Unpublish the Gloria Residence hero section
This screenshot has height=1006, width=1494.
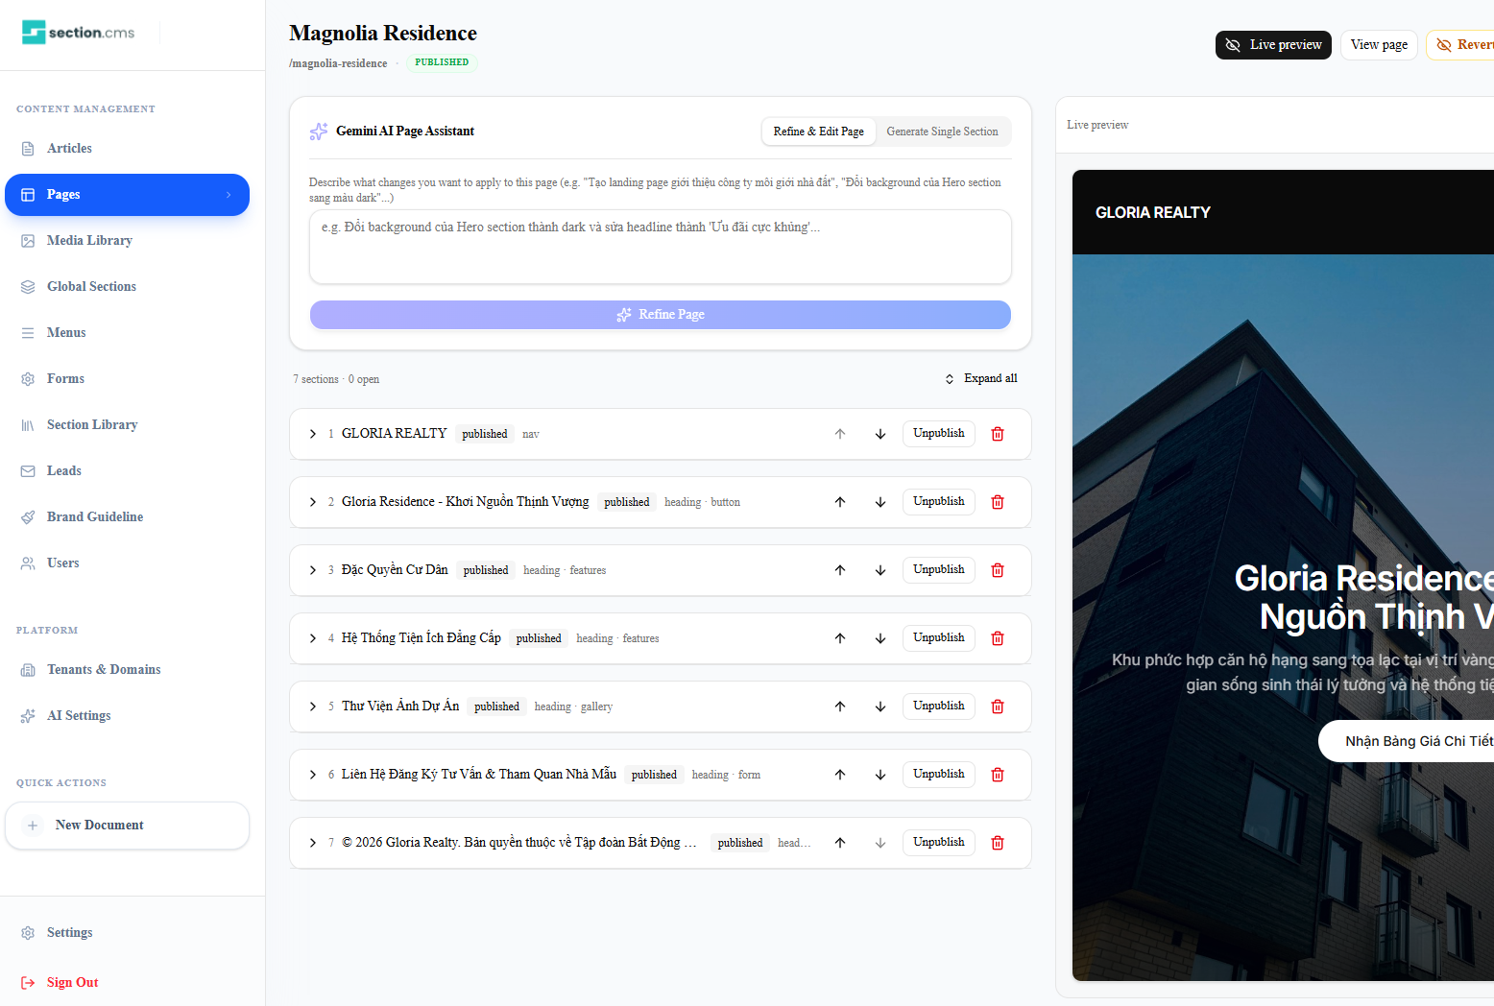(x=938, y=502)
